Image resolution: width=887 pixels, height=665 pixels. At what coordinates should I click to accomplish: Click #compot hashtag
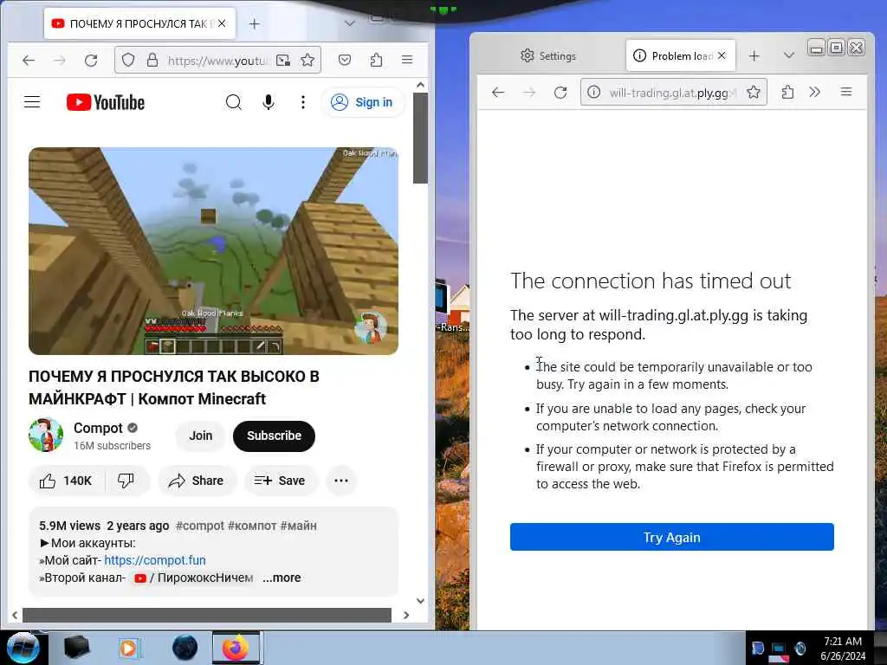pyautogui.click(x=200, y=526)
